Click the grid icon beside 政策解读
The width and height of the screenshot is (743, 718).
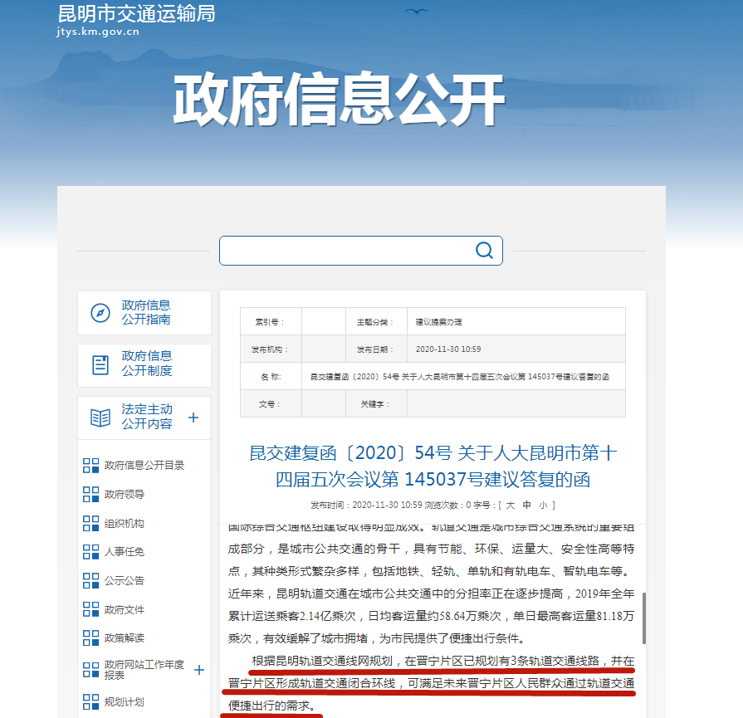click(90, 638)
